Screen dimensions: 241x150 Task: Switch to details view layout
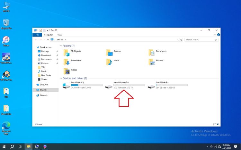(x=214, y=124)
